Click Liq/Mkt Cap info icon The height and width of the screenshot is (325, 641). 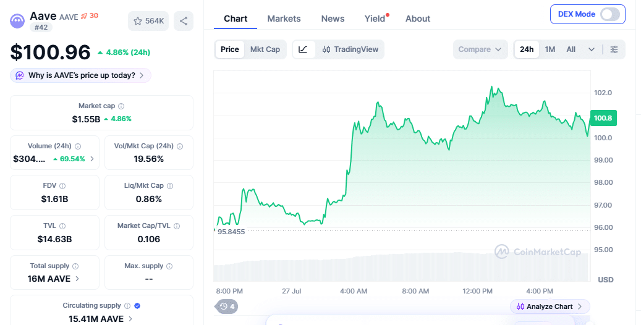(x=170, y=186)
